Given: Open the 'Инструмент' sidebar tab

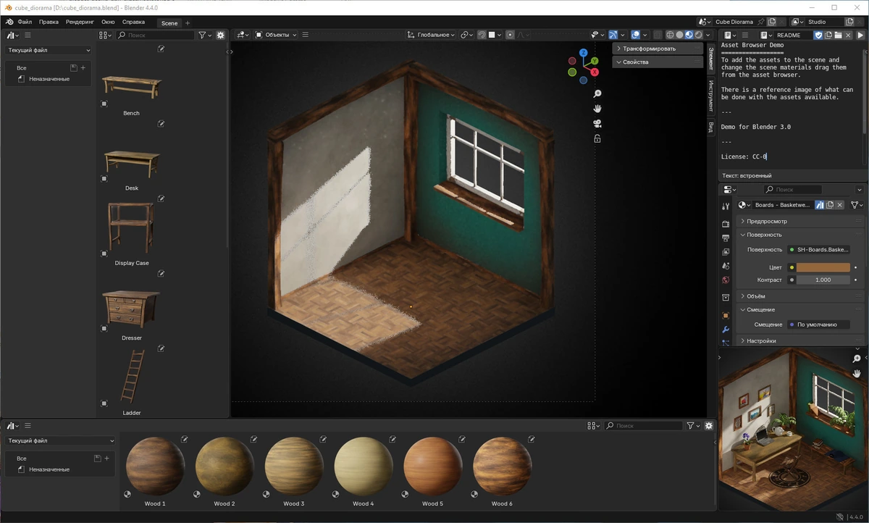Looking at the screenshot, I should pos(711,97).
